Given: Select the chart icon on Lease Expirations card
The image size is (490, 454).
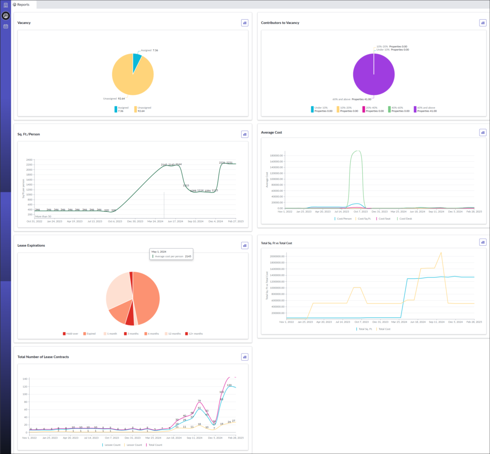Looking at the screenshot, I should [245, 245].
